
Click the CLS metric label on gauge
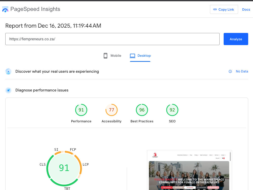(x=43, y=164)
